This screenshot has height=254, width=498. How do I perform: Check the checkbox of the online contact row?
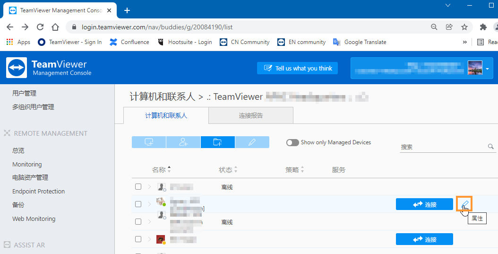click(x=138, y=204)
